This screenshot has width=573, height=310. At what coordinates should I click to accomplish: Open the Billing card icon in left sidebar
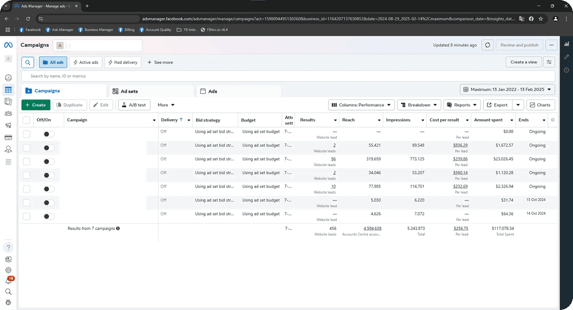point(8,137)
